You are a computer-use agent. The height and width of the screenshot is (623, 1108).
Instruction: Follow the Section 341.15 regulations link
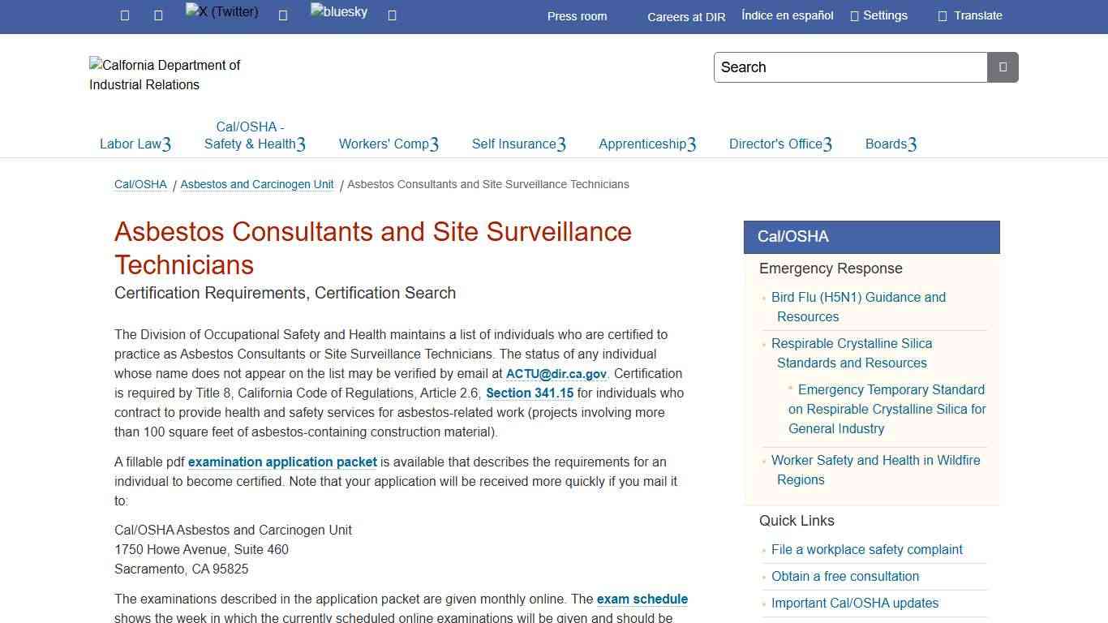point(529,393)
